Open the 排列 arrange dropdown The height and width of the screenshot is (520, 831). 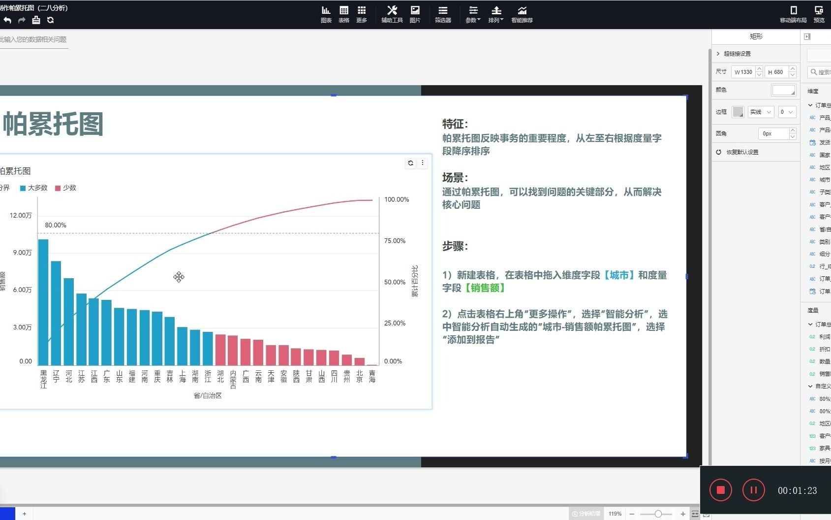point(496,14)
